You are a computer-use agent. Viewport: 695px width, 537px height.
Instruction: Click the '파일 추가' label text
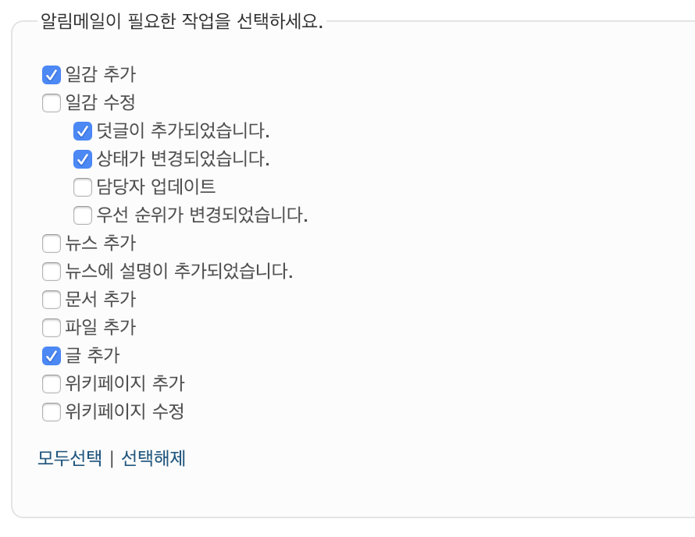point(101,328)
